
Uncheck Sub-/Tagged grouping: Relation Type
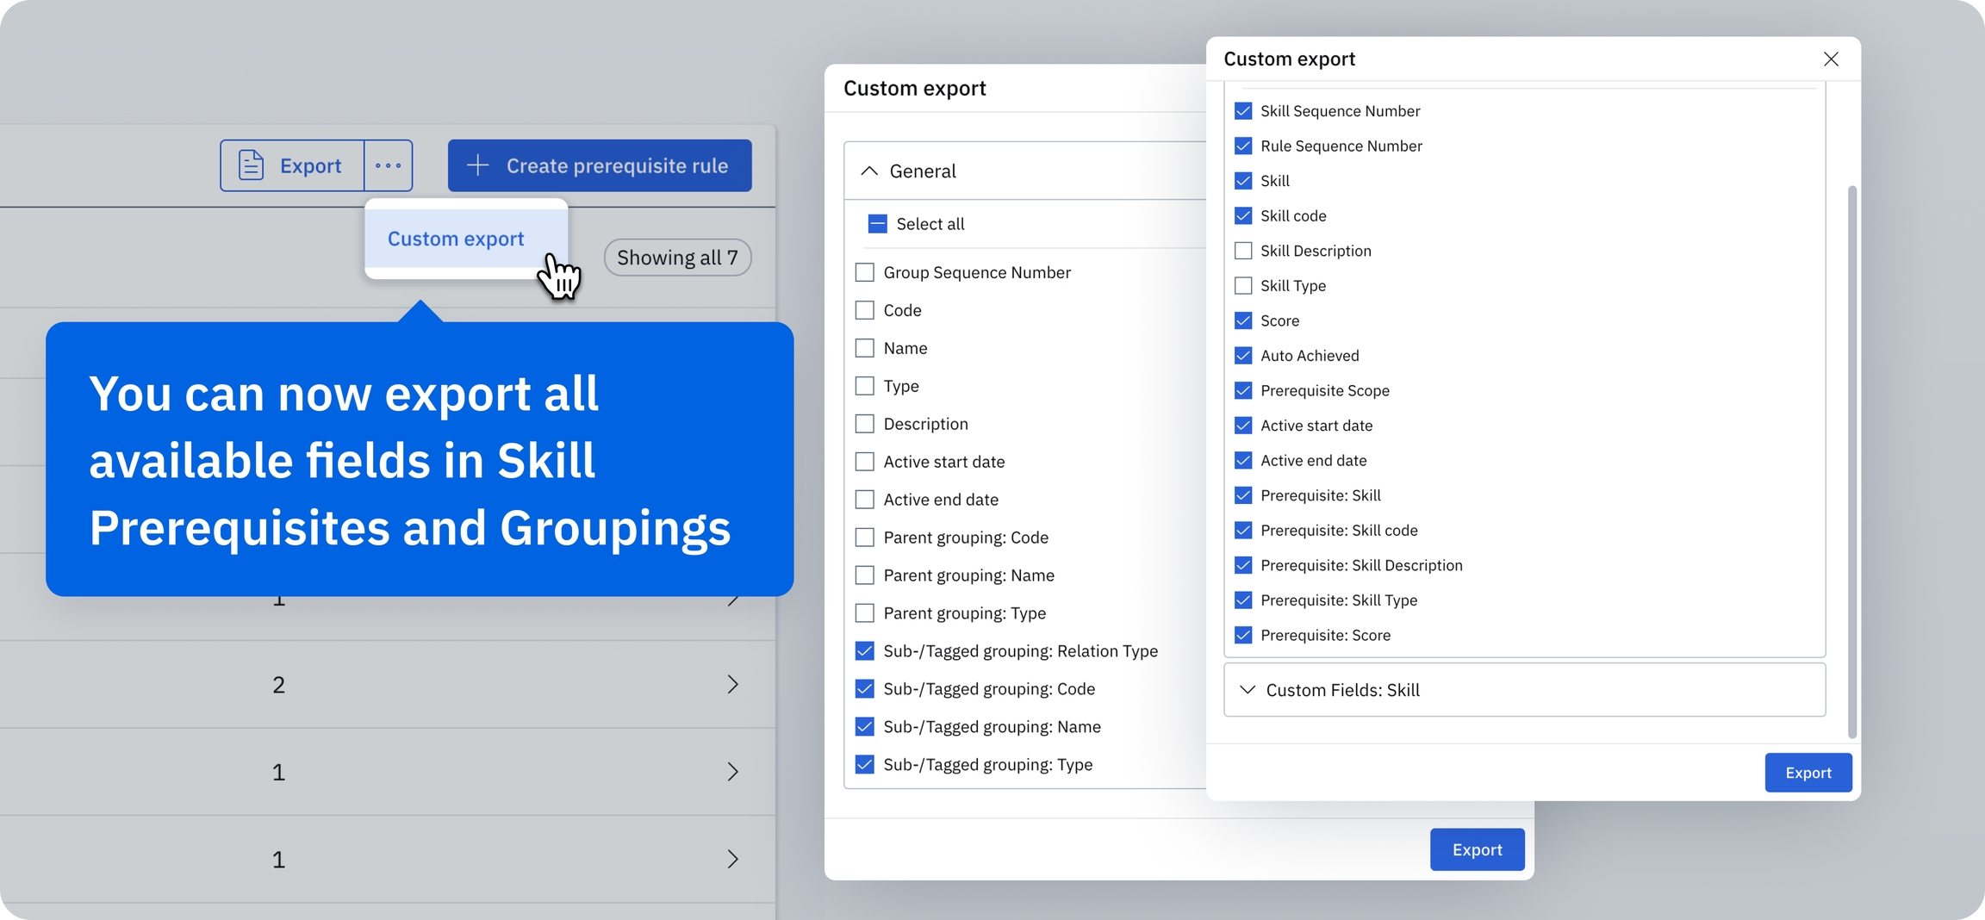(x=864, y=651)
